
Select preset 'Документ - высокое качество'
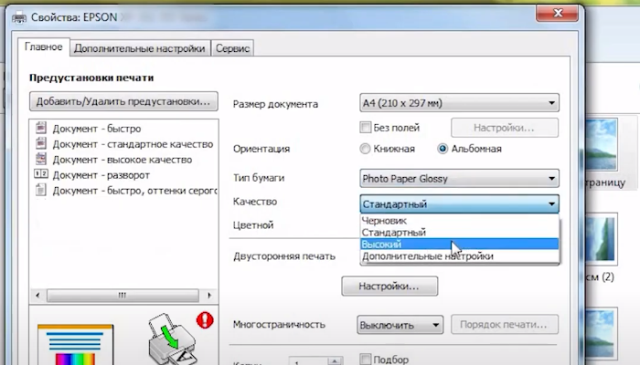click(x=123, y=160)
